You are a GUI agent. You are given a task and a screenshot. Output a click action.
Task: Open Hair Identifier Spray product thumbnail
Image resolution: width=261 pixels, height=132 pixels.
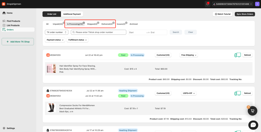click(x=51, y=69)
